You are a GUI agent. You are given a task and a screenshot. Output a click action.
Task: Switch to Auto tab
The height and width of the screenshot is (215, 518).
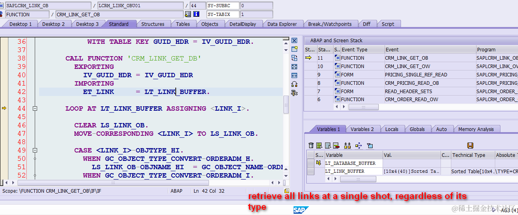442,129
